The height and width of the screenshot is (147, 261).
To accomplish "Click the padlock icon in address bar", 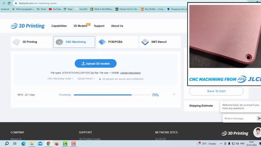I will pyautogui.click(x=16, y=3).
